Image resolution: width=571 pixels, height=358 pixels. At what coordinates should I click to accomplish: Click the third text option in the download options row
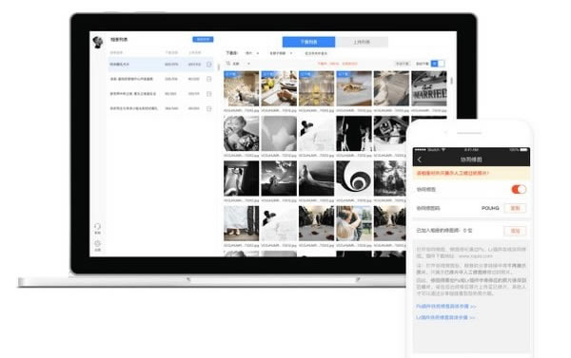(316, 53)
